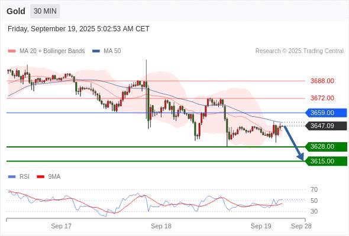Click the Research © 2025 Trading Central credit

click(299, 51)
